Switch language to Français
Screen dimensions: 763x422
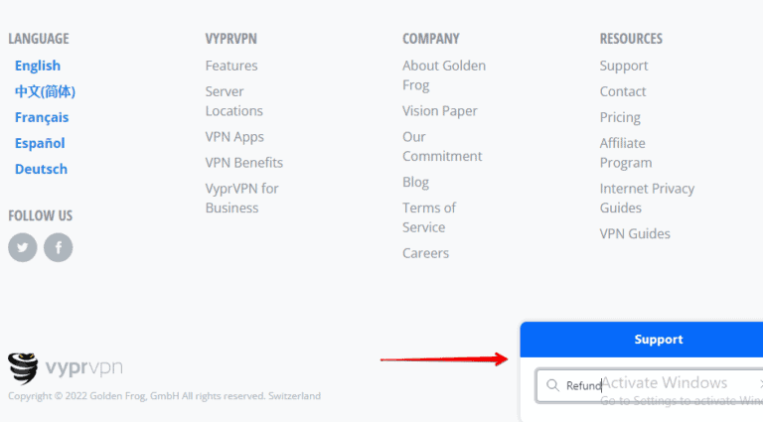(x=42, y=117)
